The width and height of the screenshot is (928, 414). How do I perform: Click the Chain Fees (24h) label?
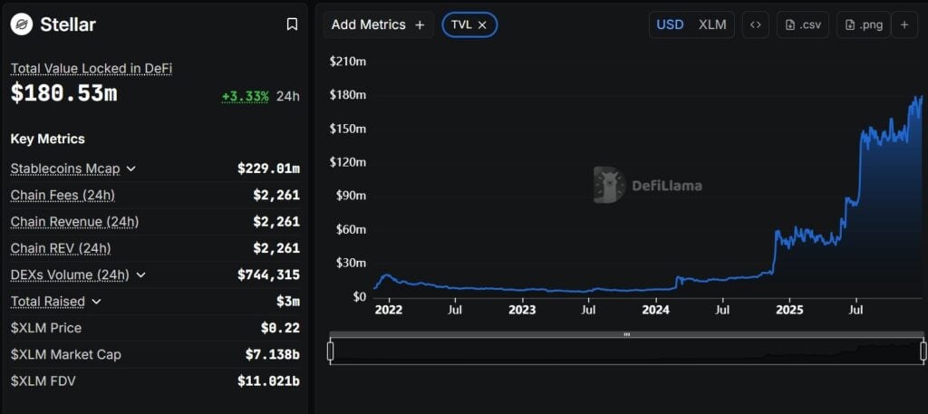[x=63, y=195]
